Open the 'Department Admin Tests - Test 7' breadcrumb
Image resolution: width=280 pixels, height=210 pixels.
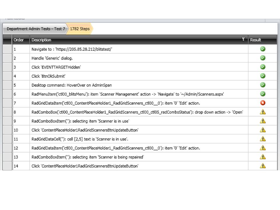point(35,29)
